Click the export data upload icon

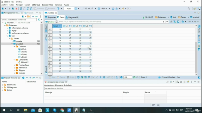coord(117,77)
